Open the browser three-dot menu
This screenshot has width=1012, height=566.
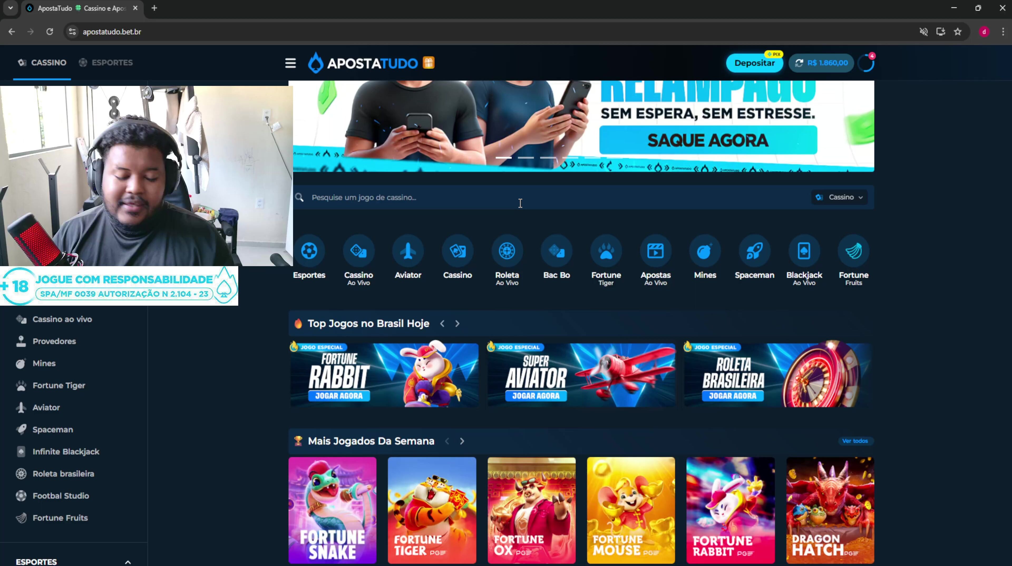(x=1003, y=32)
